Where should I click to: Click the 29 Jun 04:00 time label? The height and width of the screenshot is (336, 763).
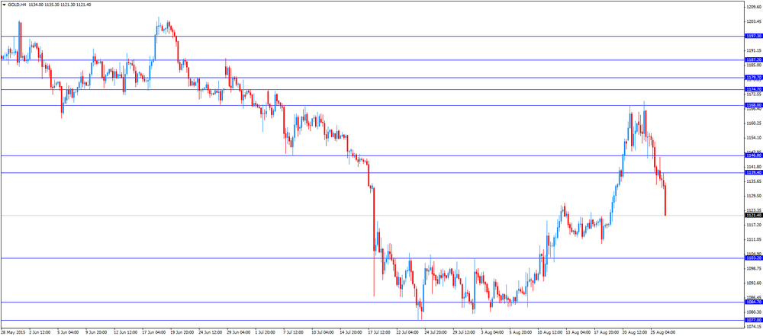coord(237,333)
